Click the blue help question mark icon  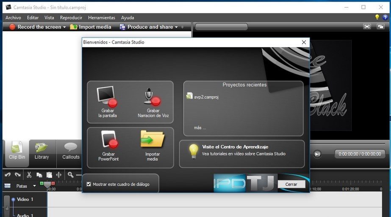click(385, 17)
